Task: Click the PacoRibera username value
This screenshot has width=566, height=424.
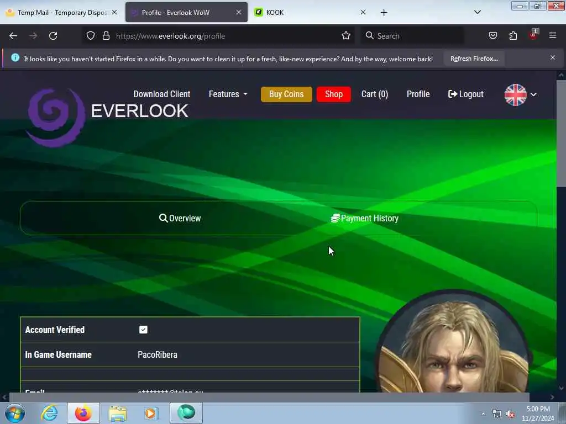Action: coord(158,354)
